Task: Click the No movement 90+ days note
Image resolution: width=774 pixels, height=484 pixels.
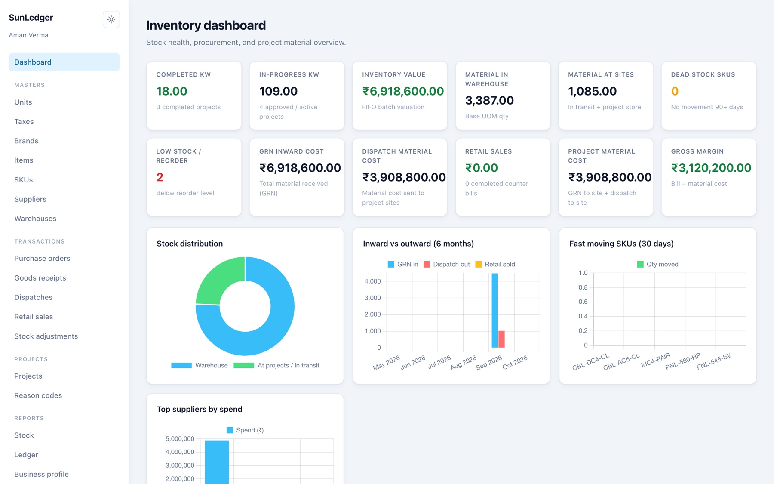Action: click(x=707, y=107)
